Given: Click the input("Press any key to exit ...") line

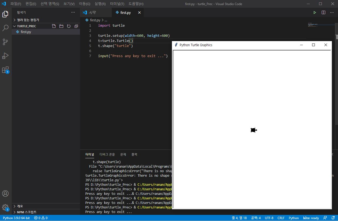Looking at the screenshot, I should [133, 56].
